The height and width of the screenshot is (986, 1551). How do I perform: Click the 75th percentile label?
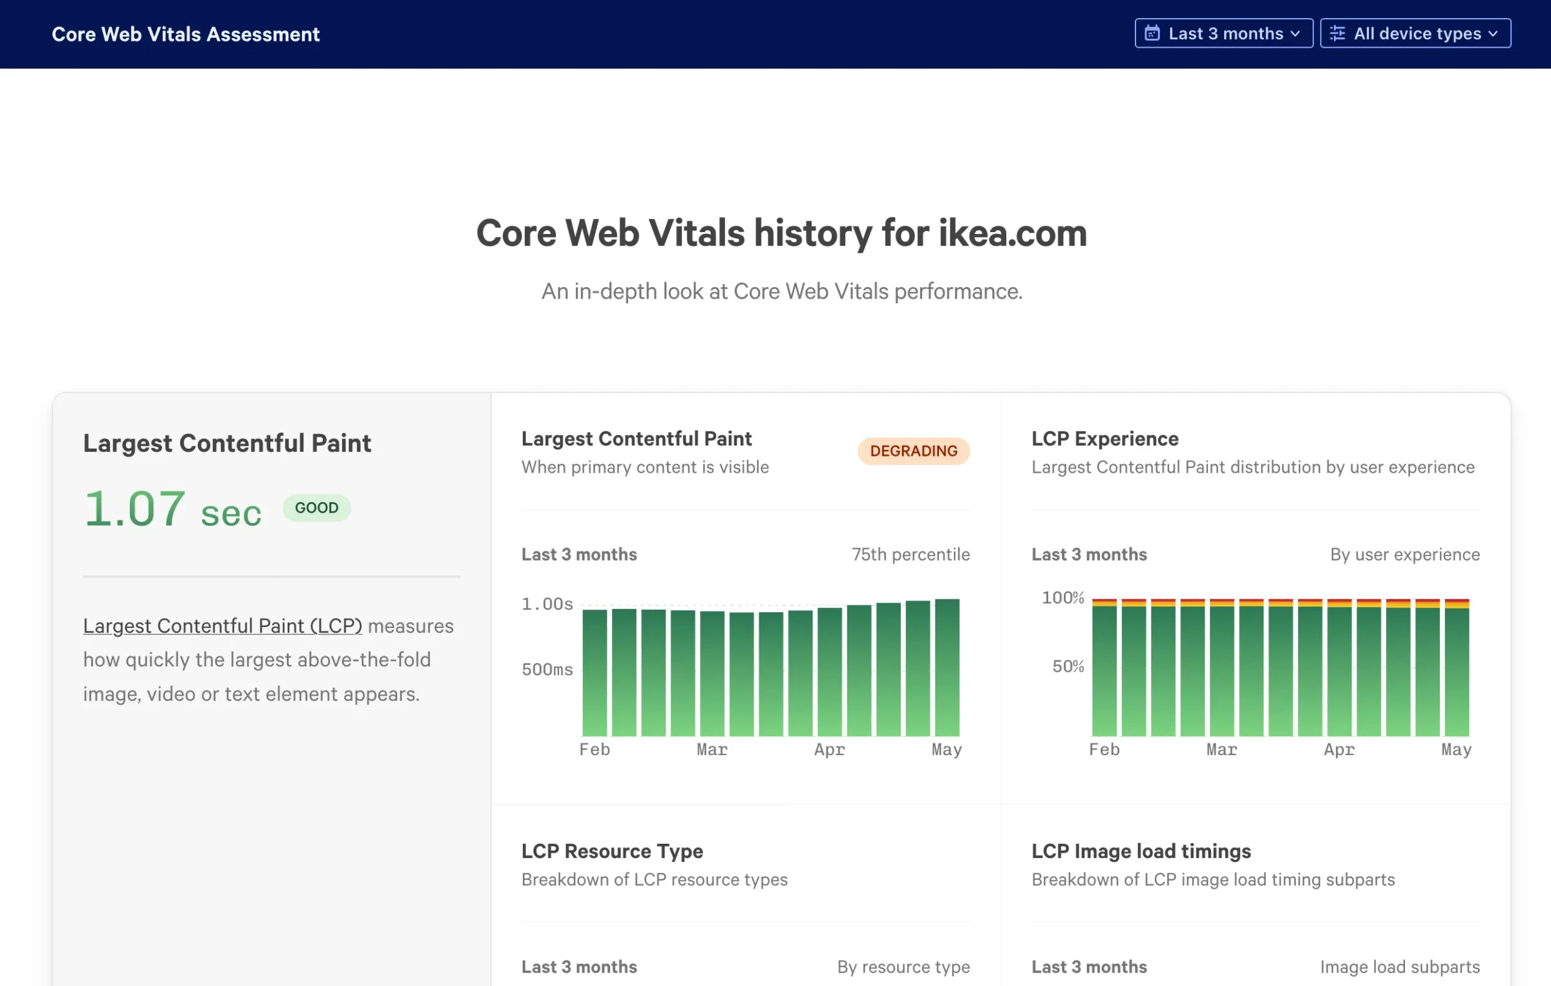click(911, 554)
